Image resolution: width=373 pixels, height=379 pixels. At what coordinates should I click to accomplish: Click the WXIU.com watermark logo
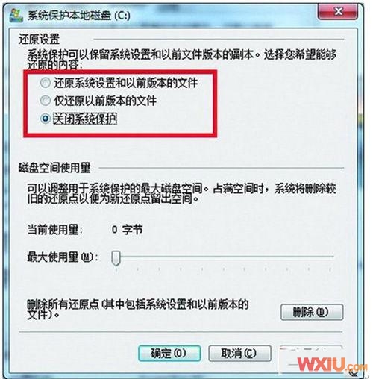click(x=332, y=365)
